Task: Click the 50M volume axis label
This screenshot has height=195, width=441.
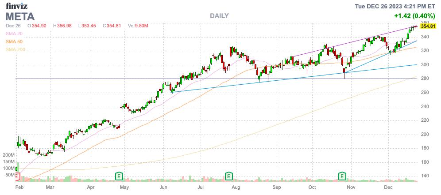Action: pos(9,175)
